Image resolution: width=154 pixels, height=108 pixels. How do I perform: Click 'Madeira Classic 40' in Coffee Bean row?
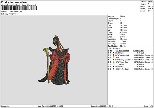point(146,69)
